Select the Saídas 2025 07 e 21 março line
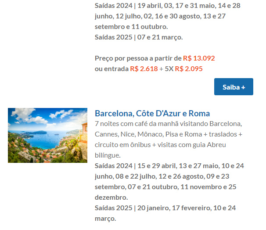The image size is (266, 230). pyautogui.click(x=139, y=37)
